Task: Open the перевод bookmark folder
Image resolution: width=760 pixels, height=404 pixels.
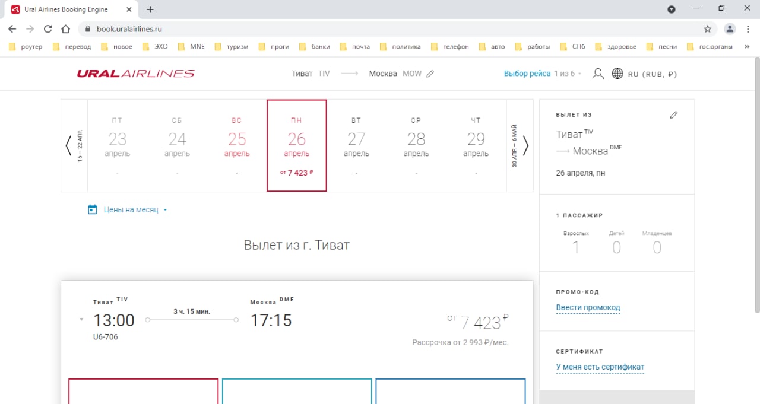Action: (72, 47)
